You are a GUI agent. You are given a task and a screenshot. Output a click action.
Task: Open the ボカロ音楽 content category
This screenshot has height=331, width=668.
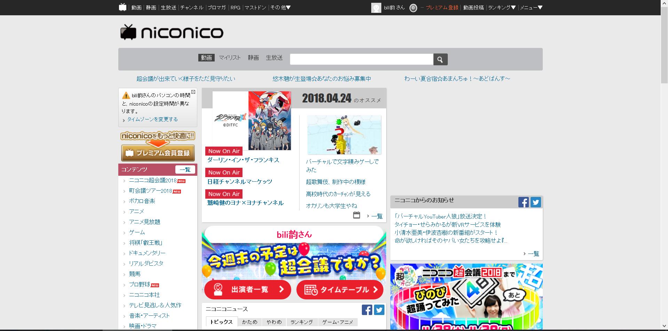(x=142, y=201)
